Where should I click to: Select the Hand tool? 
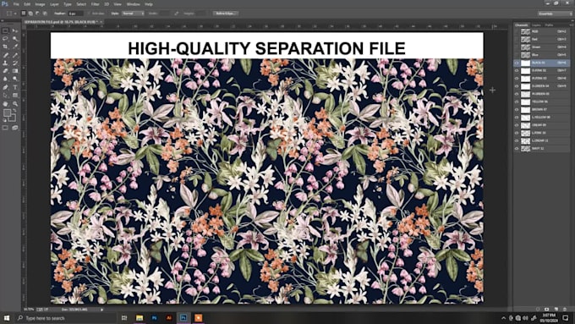coord(6,104)
